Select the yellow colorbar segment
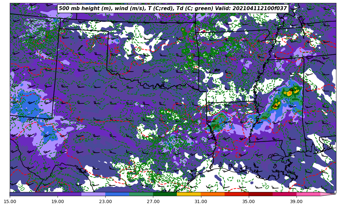The image size is (339, 207). pos(189,194)
